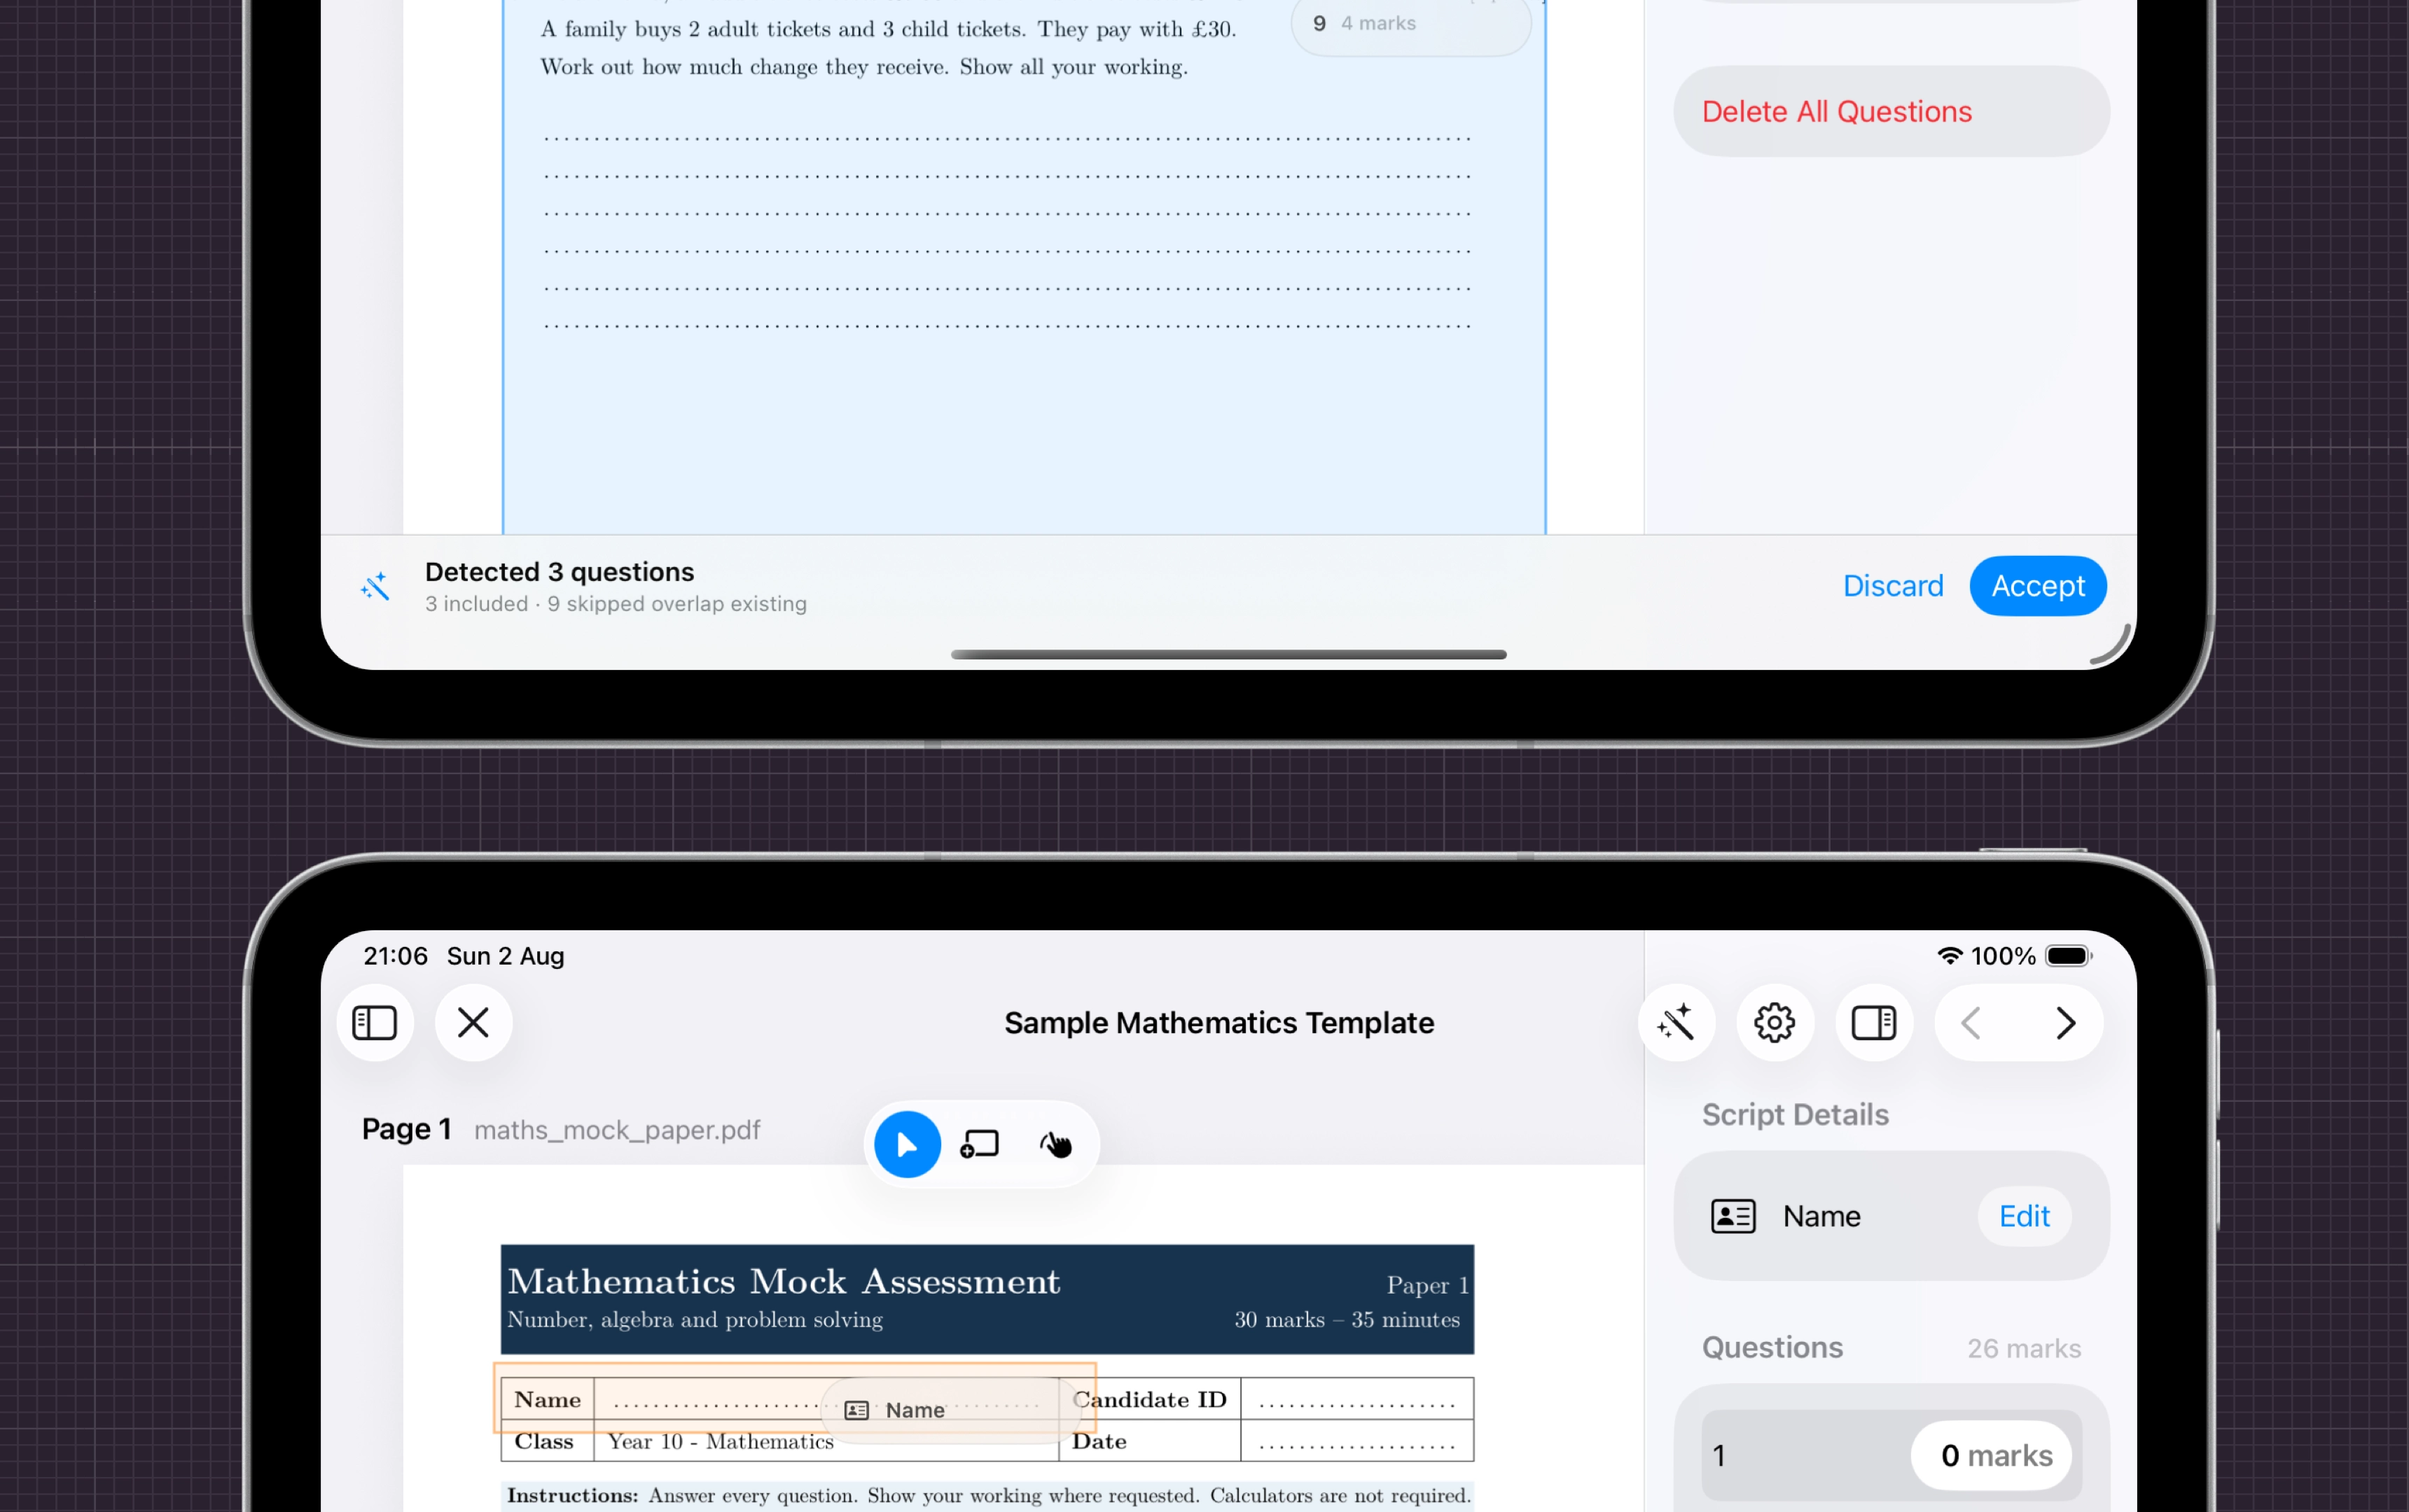Select the Name row in Script Details
2409x1512 pixels.
tap(1891, 1216)
